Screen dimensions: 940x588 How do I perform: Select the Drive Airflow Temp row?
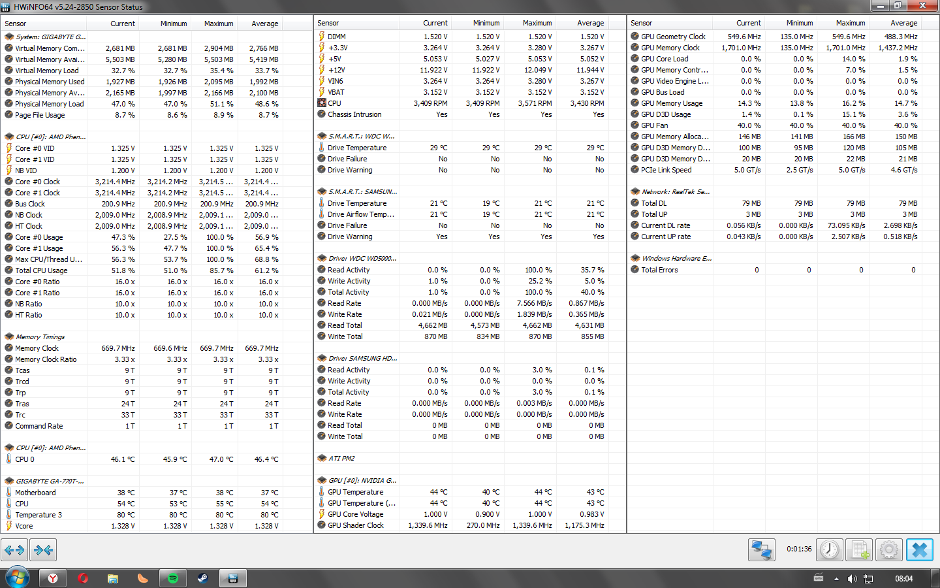470,214
